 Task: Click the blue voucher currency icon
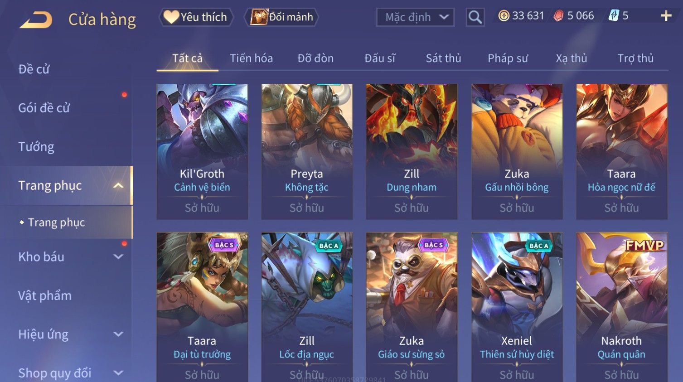click(x=614, y=16)
